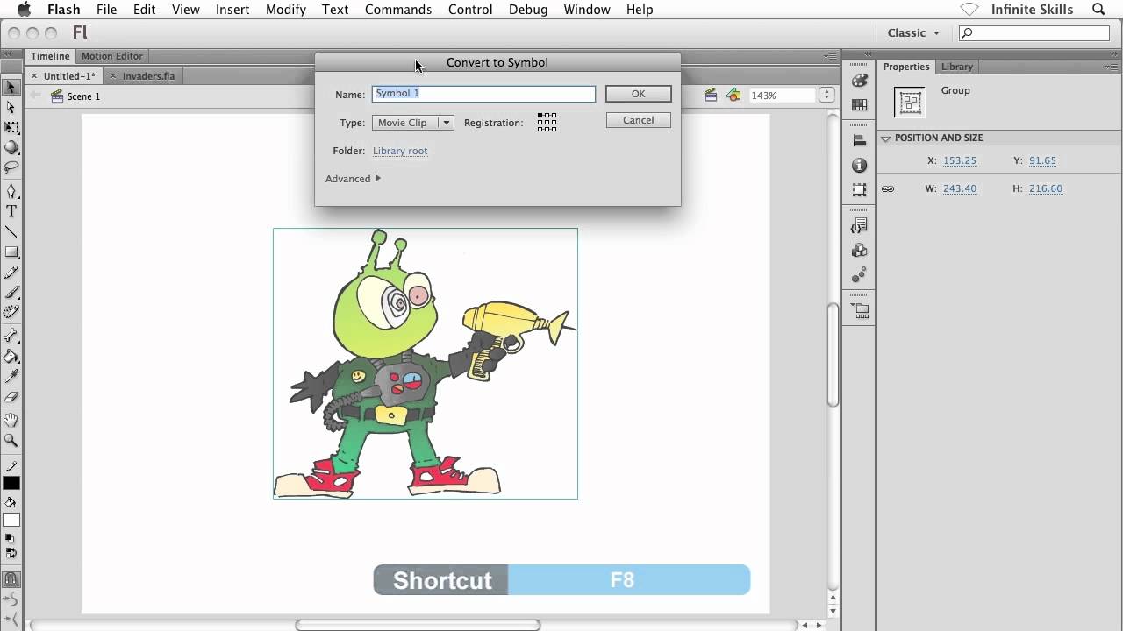
Task: Select the Pen tool
Action: point(11,190)
